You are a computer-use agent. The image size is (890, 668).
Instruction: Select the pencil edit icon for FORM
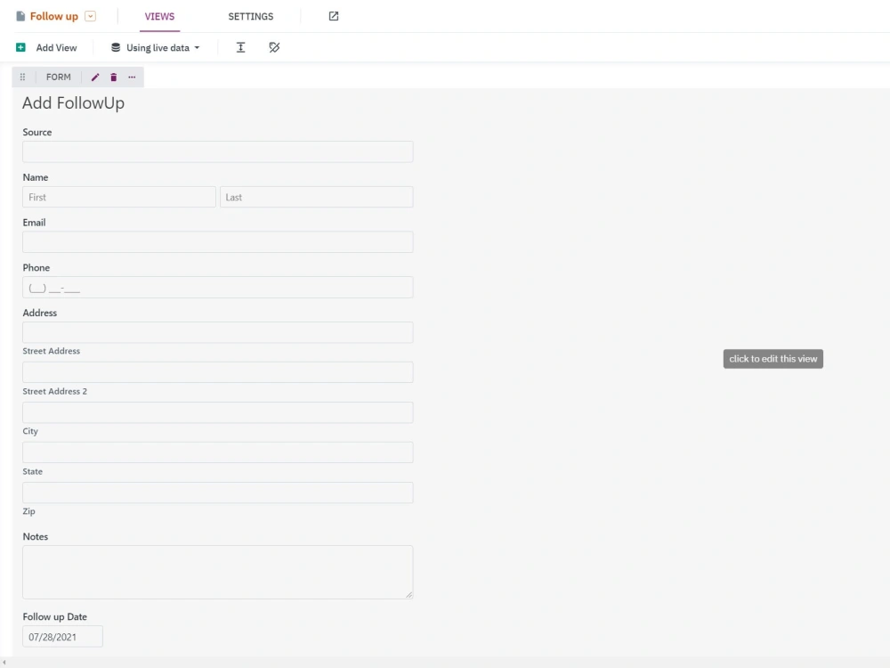point(95,77)
